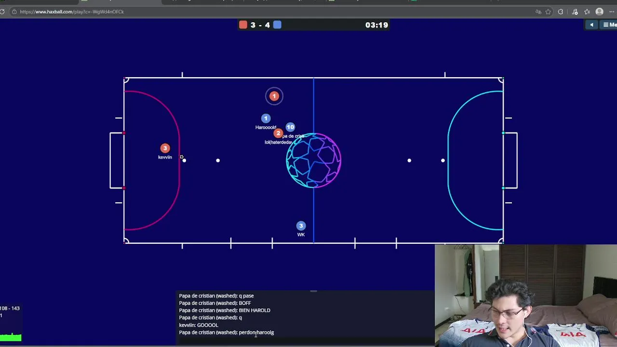Click the webcam overlay video

click(526, 295)
